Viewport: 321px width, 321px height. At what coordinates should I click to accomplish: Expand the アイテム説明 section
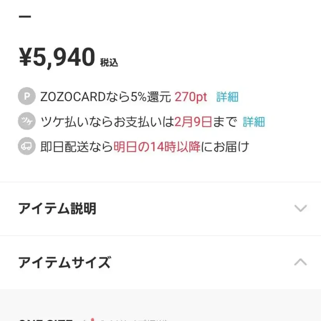tap(160, 209)
